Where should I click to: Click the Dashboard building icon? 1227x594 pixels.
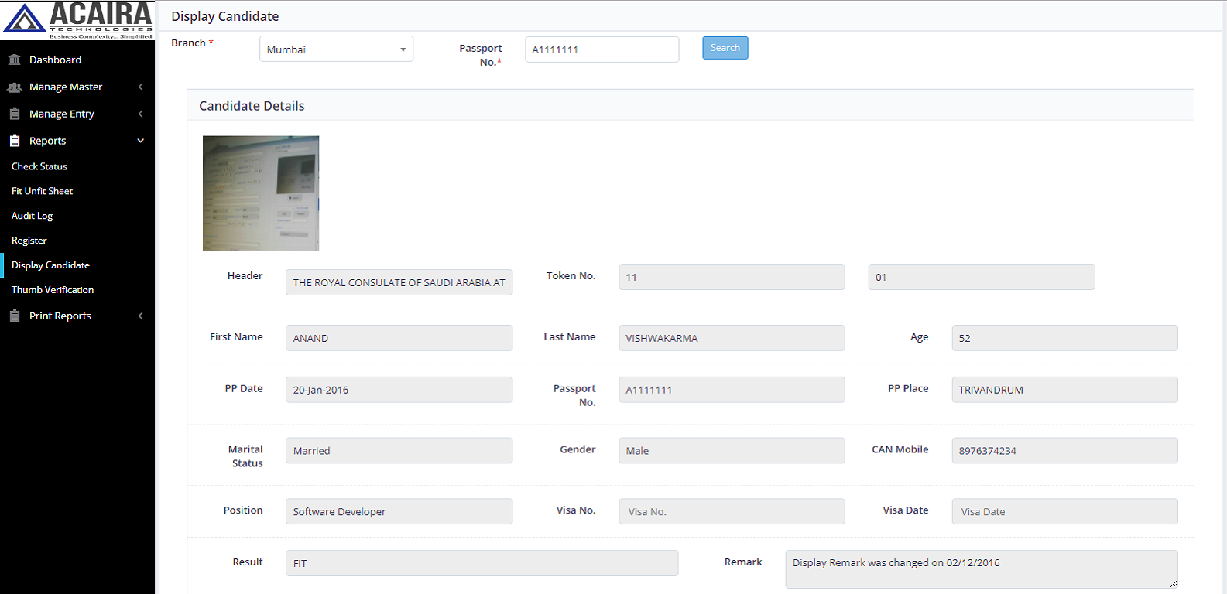tap(14, 60)
